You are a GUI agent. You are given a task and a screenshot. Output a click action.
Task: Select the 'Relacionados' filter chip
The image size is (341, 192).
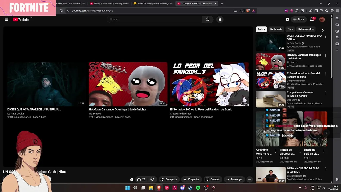[x=306, y=29]
